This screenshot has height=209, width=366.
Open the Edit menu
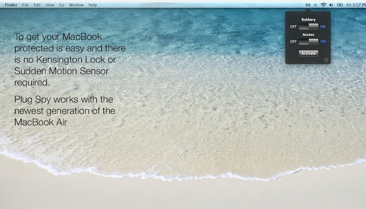coord(37,5)
